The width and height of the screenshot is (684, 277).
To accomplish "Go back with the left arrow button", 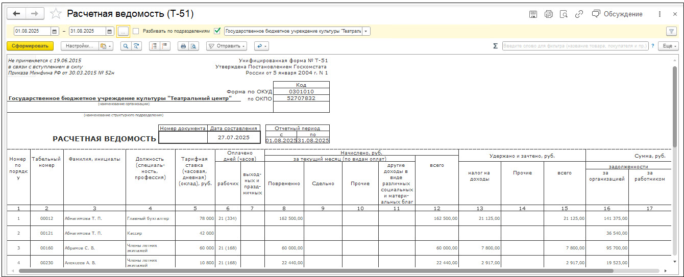I will (17, 14).
